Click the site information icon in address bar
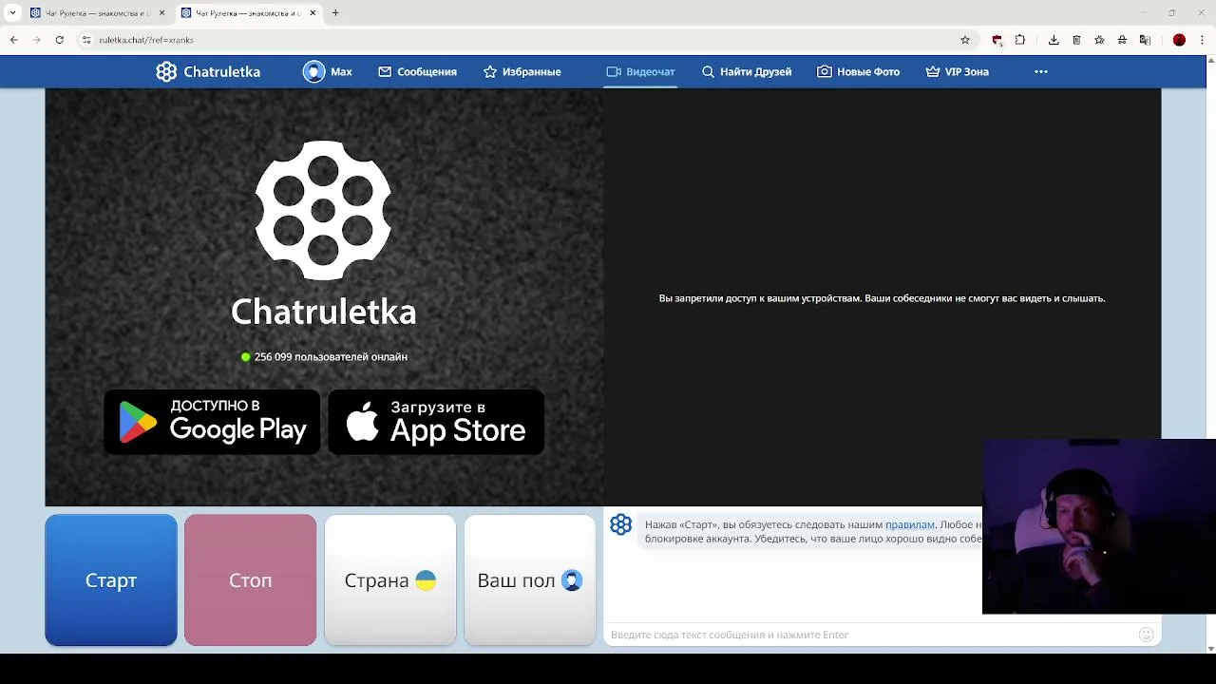This screenshot has width=1216, height=684. [x=86, y=40]
